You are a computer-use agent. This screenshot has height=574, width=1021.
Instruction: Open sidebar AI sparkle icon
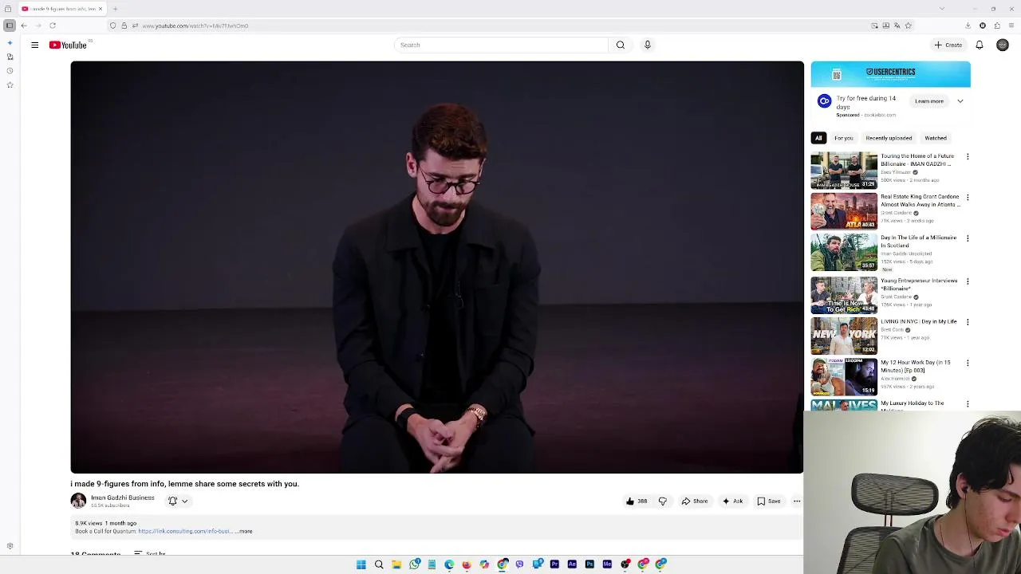[10, 43]
